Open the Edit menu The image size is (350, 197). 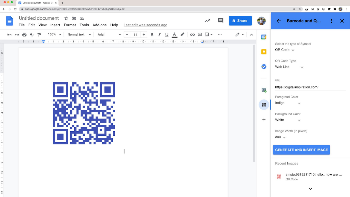pyautogui.click(x=32, y=25)
